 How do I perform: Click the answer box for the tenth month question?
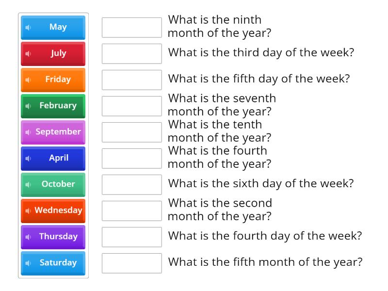click(131, 132)
